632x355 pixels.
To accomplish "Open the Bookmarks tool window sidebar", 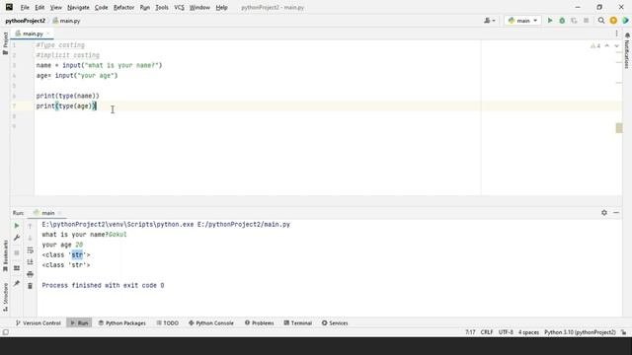I will (5, 256).
